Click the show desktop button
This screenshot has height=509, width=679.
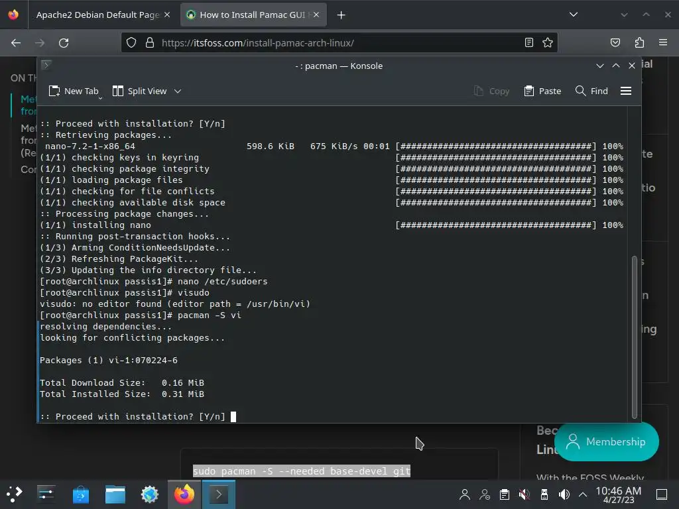tap(662, 494)
